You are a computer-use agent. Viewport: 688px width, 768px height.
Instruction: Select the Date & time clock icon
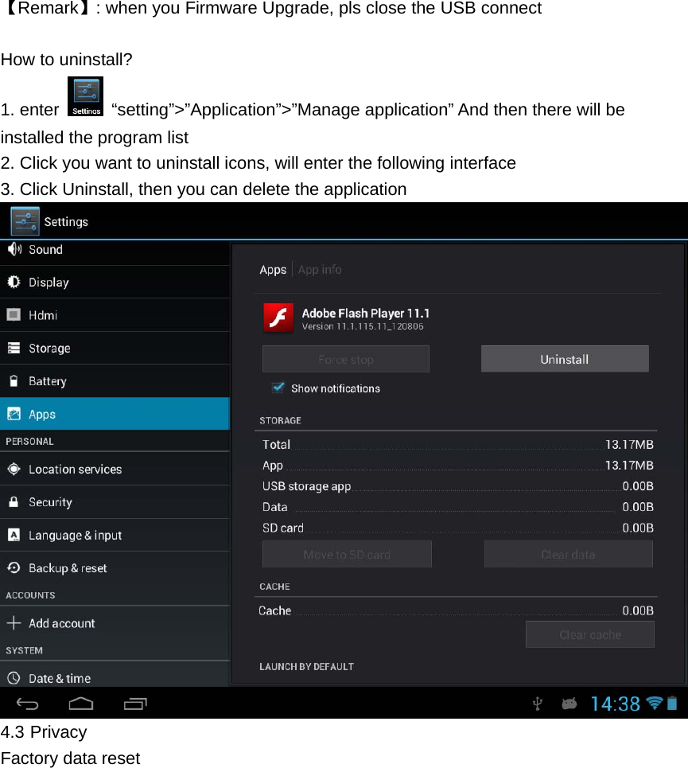click(14, 678)
